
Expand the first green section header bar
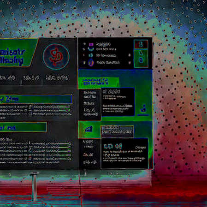[36, 99]
